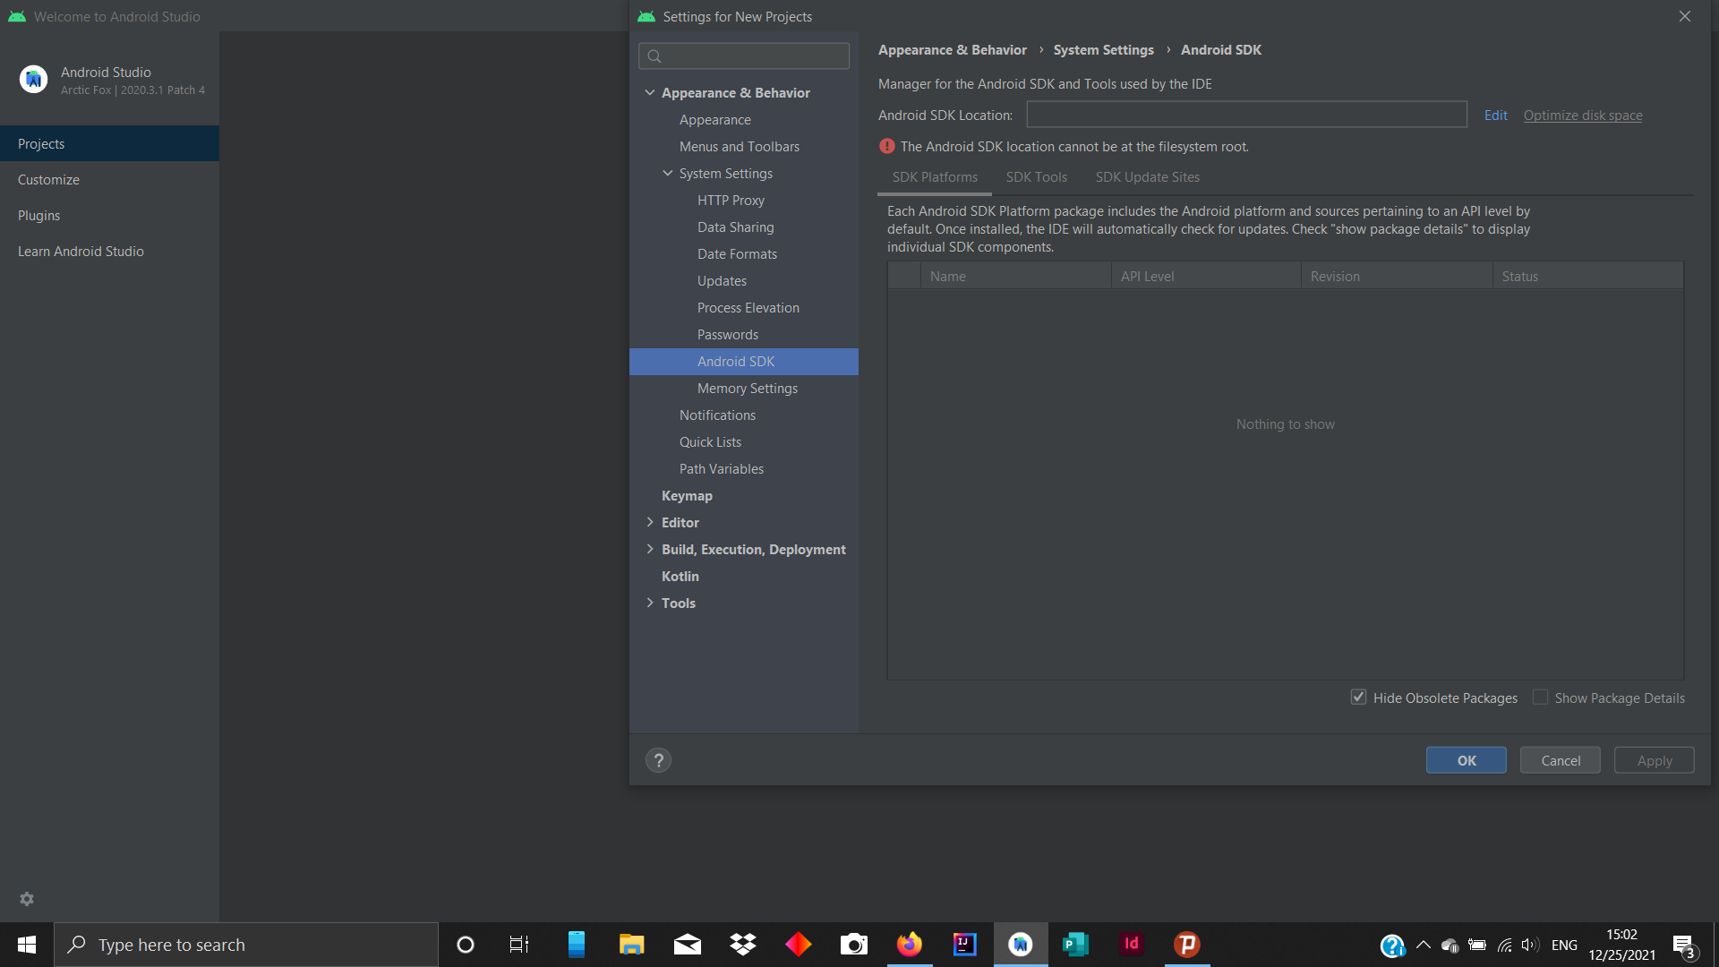Open the Mail app on taskbar
1719x967 pixels.
(688, 945)
